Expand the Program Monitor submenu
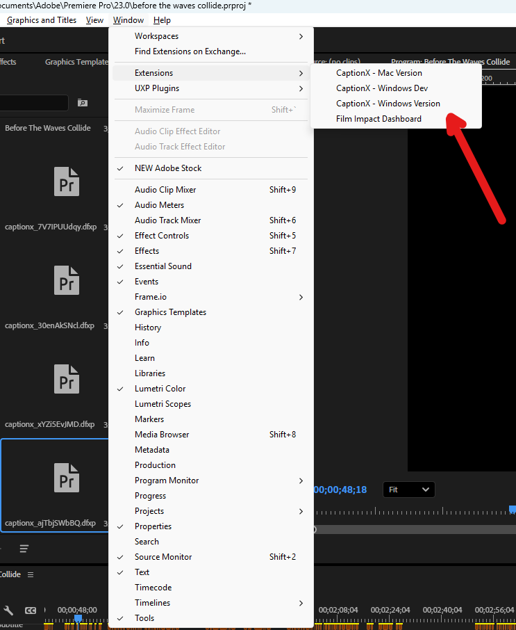Screen dimensions: 516x630 pyautogui.click(x=210, y=480)
